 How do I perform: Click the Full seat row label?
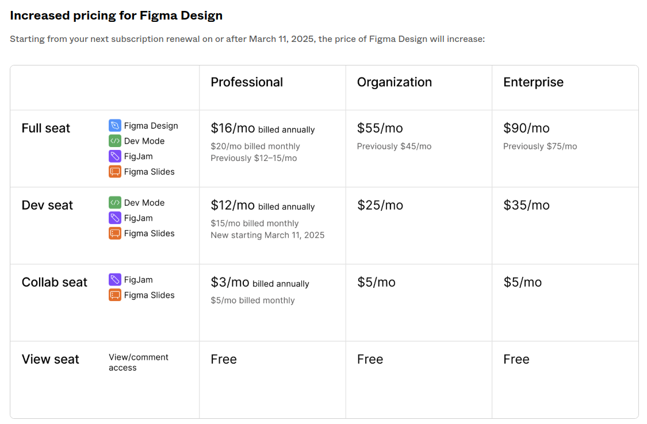coord(46,128)
